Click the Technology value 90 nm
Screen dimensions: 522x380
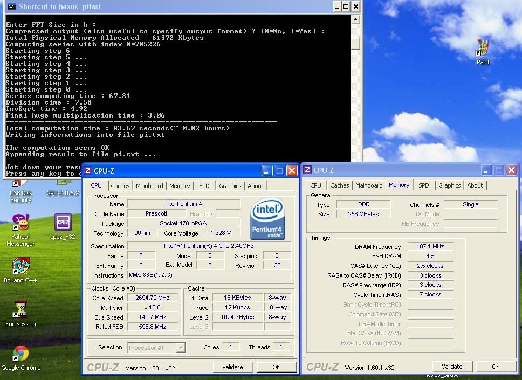[142, 233]
